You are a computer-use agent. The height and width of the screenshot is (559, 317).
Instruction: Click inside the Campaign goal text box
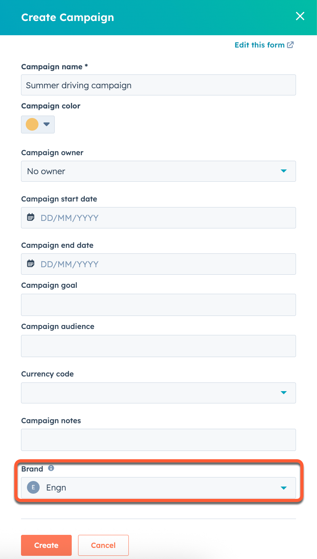coord(158,305)
